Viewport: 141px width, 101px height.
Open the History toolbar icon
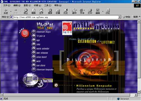click(x=66, y=11)
